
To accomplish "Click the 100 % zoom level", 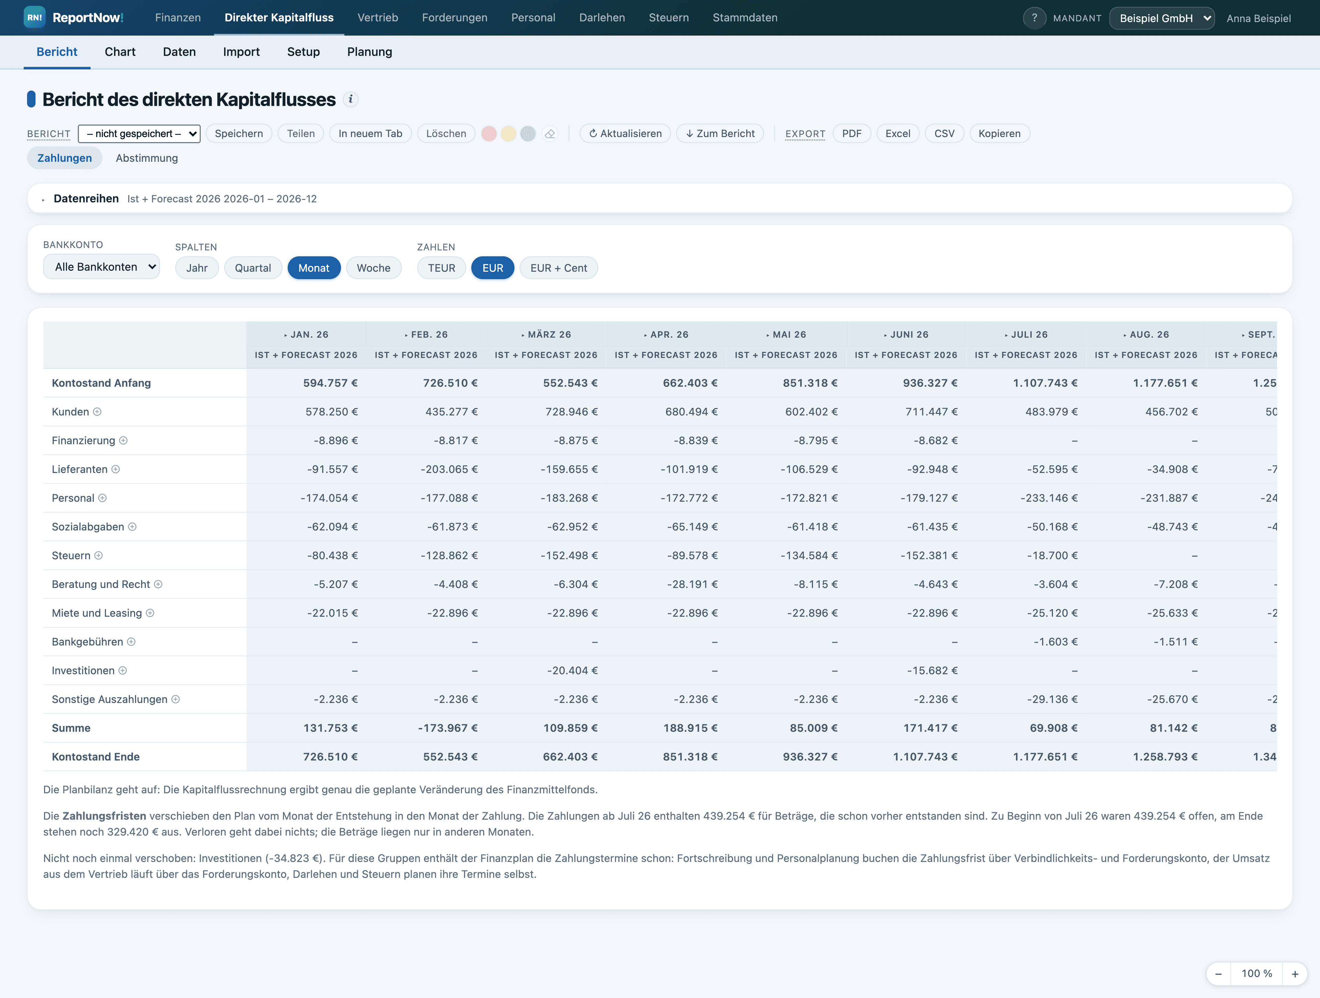I will pyautogui.click(x=1257, y=974).
